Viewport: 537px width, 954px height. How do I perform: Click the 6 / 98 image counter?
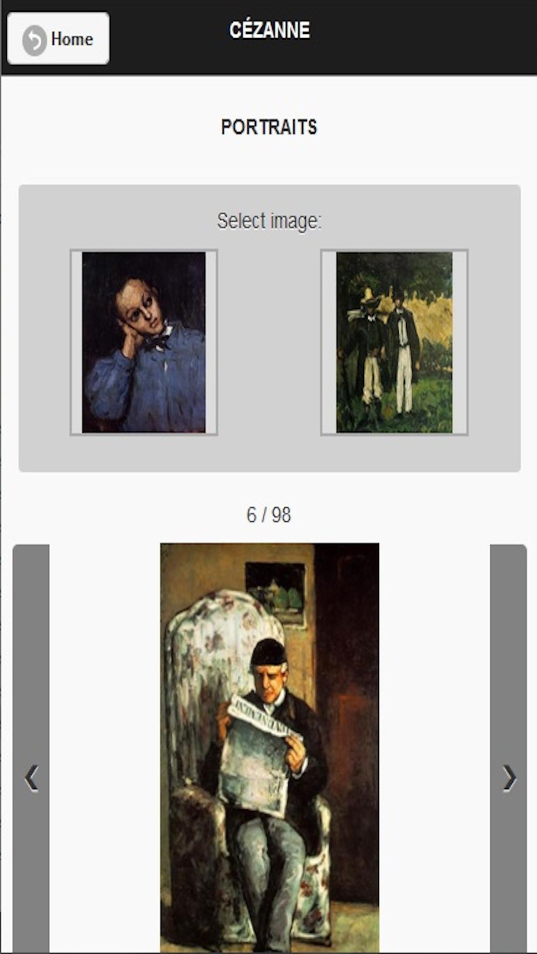pos(268,515)
